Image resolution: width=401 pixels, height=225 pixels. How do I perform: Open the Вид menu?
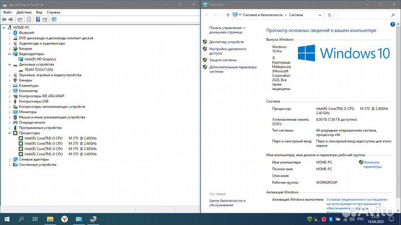coord(39,12)
